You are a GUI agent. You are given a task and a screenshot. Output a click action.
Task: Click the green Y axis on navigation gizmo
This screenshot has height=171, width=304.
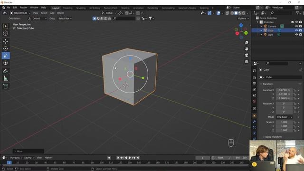tap(246, 33)
